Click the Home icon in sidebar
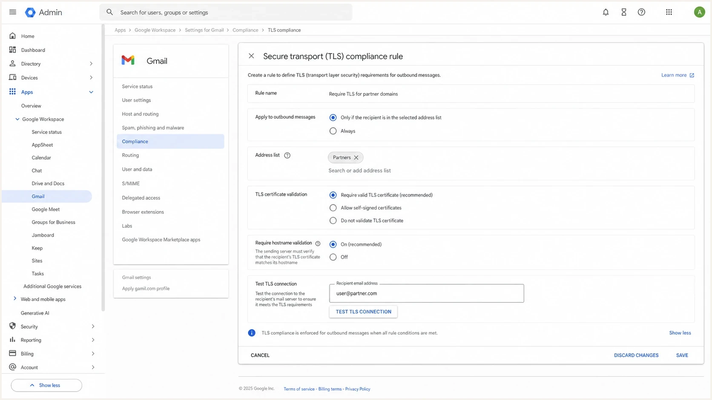Screen dimensions: 712x400 pyautogui.click(x=13, y=36)
